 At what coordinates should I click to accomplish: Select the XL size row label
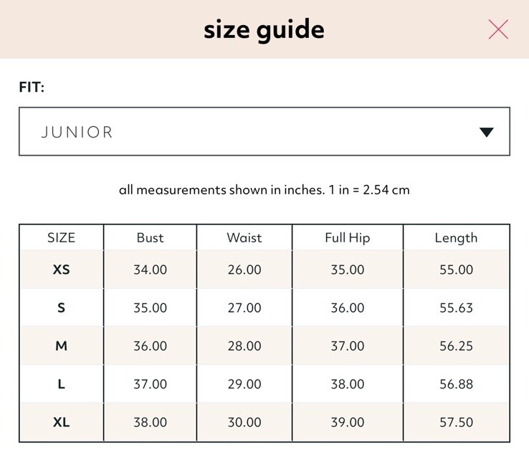[x=61, y=422]
